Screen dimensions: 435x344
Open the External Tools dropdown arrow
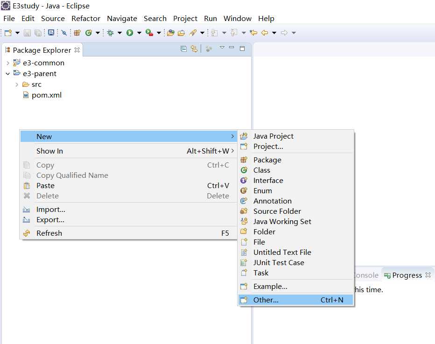159,33
